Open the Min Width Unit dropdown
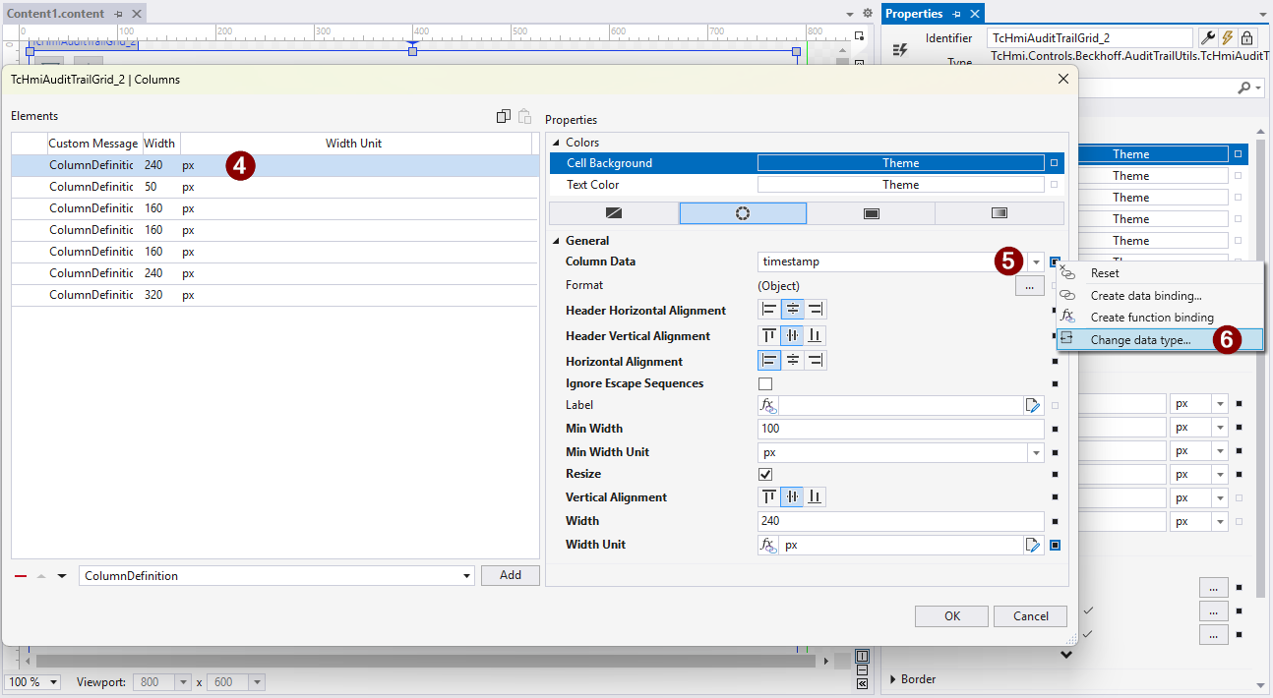 (1036, 453)
